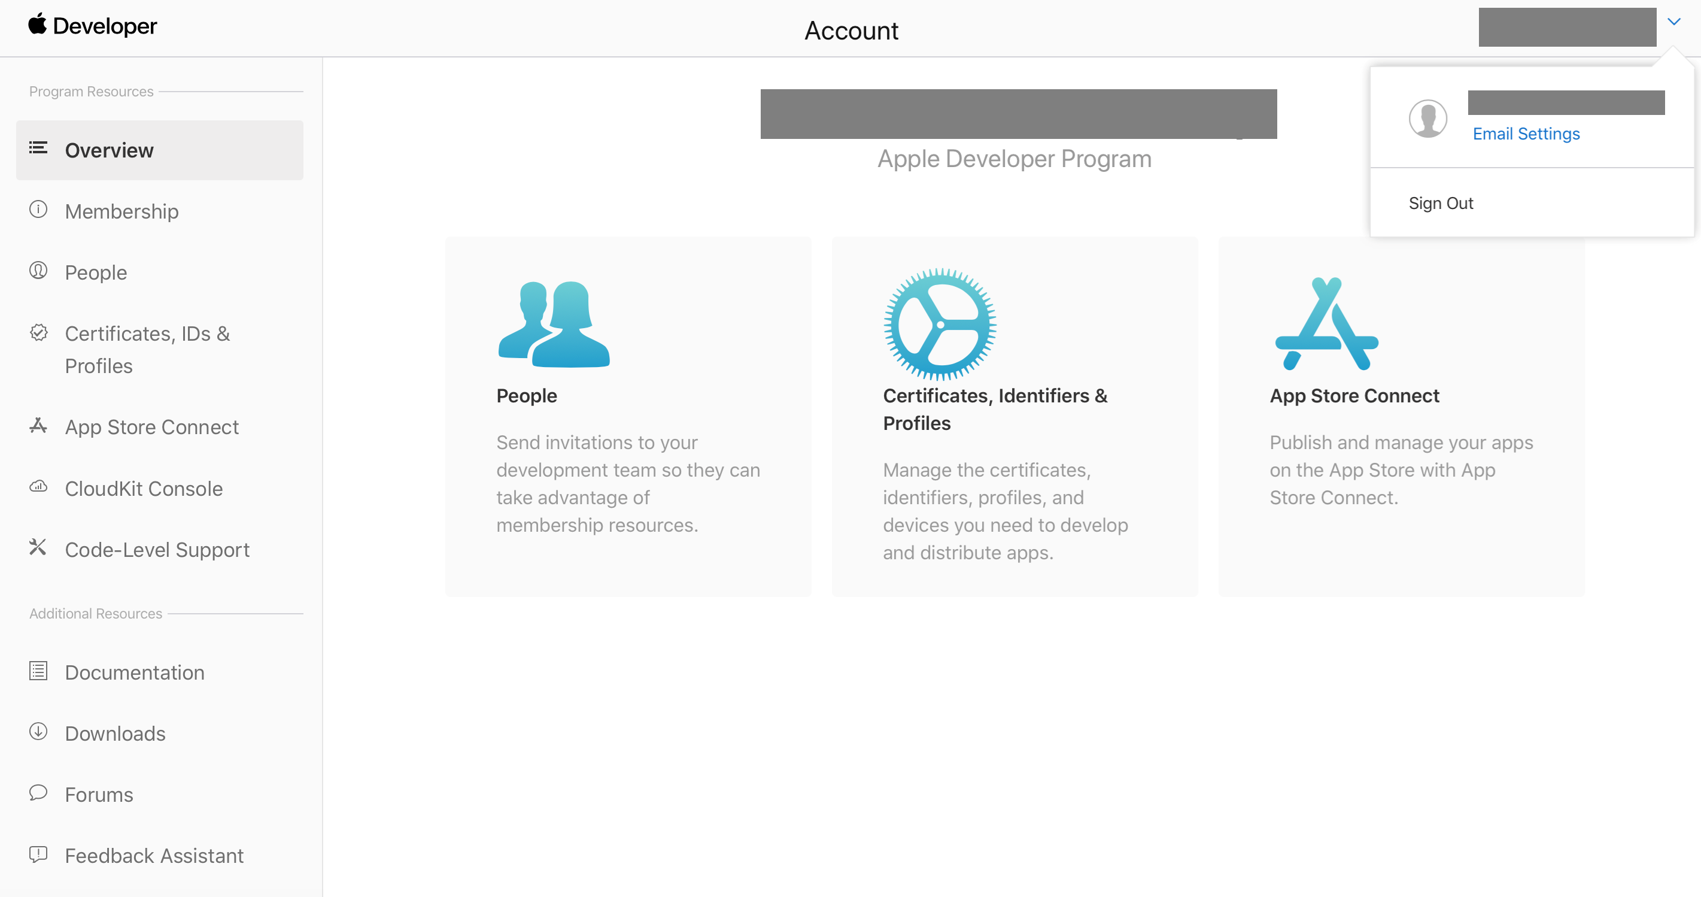Image resolution: width=1701 pixels, height=897 pixels.
Task: Click the Membership info icon
Action: tap(38, 210)
